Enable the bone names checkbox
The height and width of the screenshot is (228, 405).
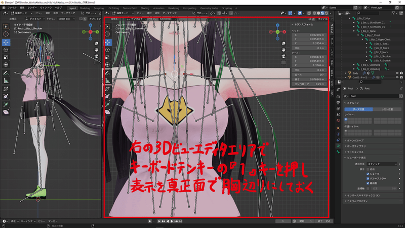click(368, 169)
